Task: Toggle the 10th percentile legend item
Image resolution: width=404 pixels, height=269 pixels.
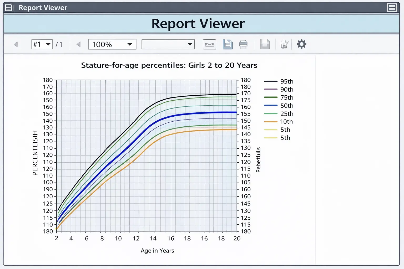Action: 286,121
